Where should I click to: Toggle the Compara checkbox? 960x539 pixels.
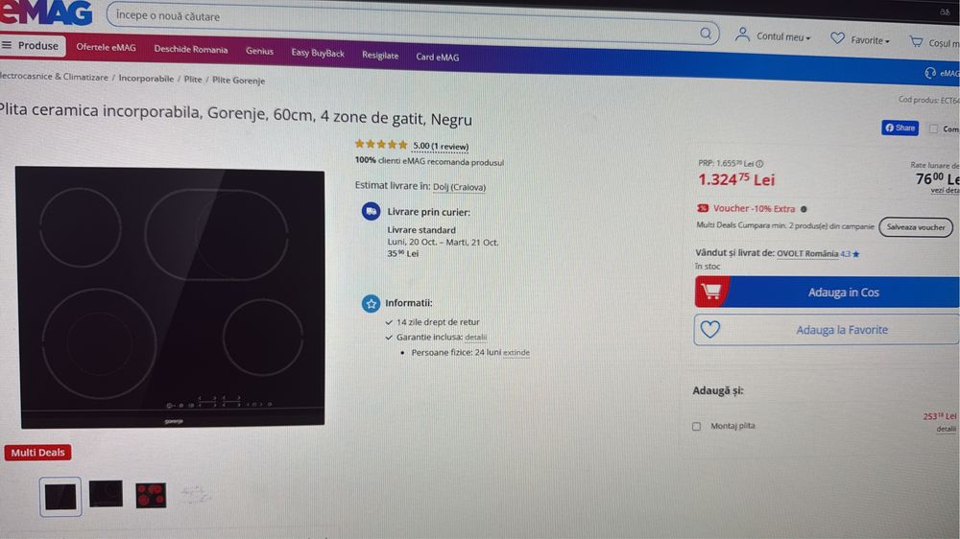(x=933, y=129)
